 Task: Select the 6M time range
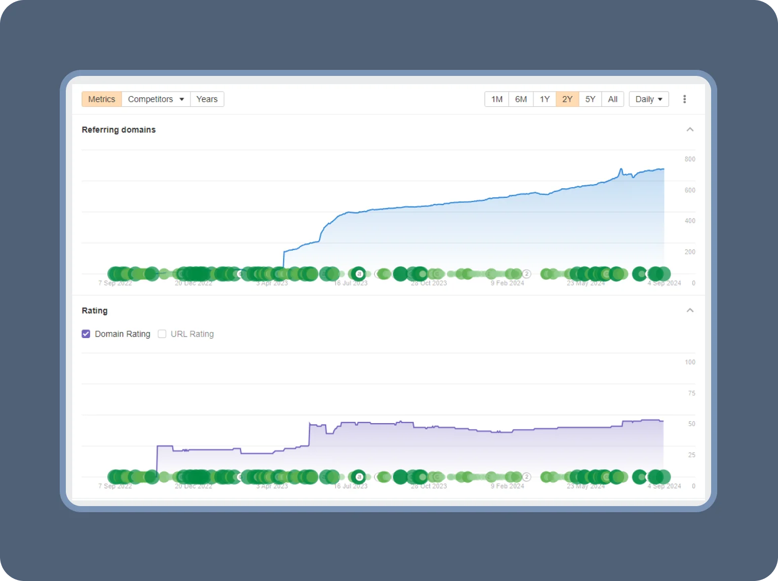(x=521, y=99)
